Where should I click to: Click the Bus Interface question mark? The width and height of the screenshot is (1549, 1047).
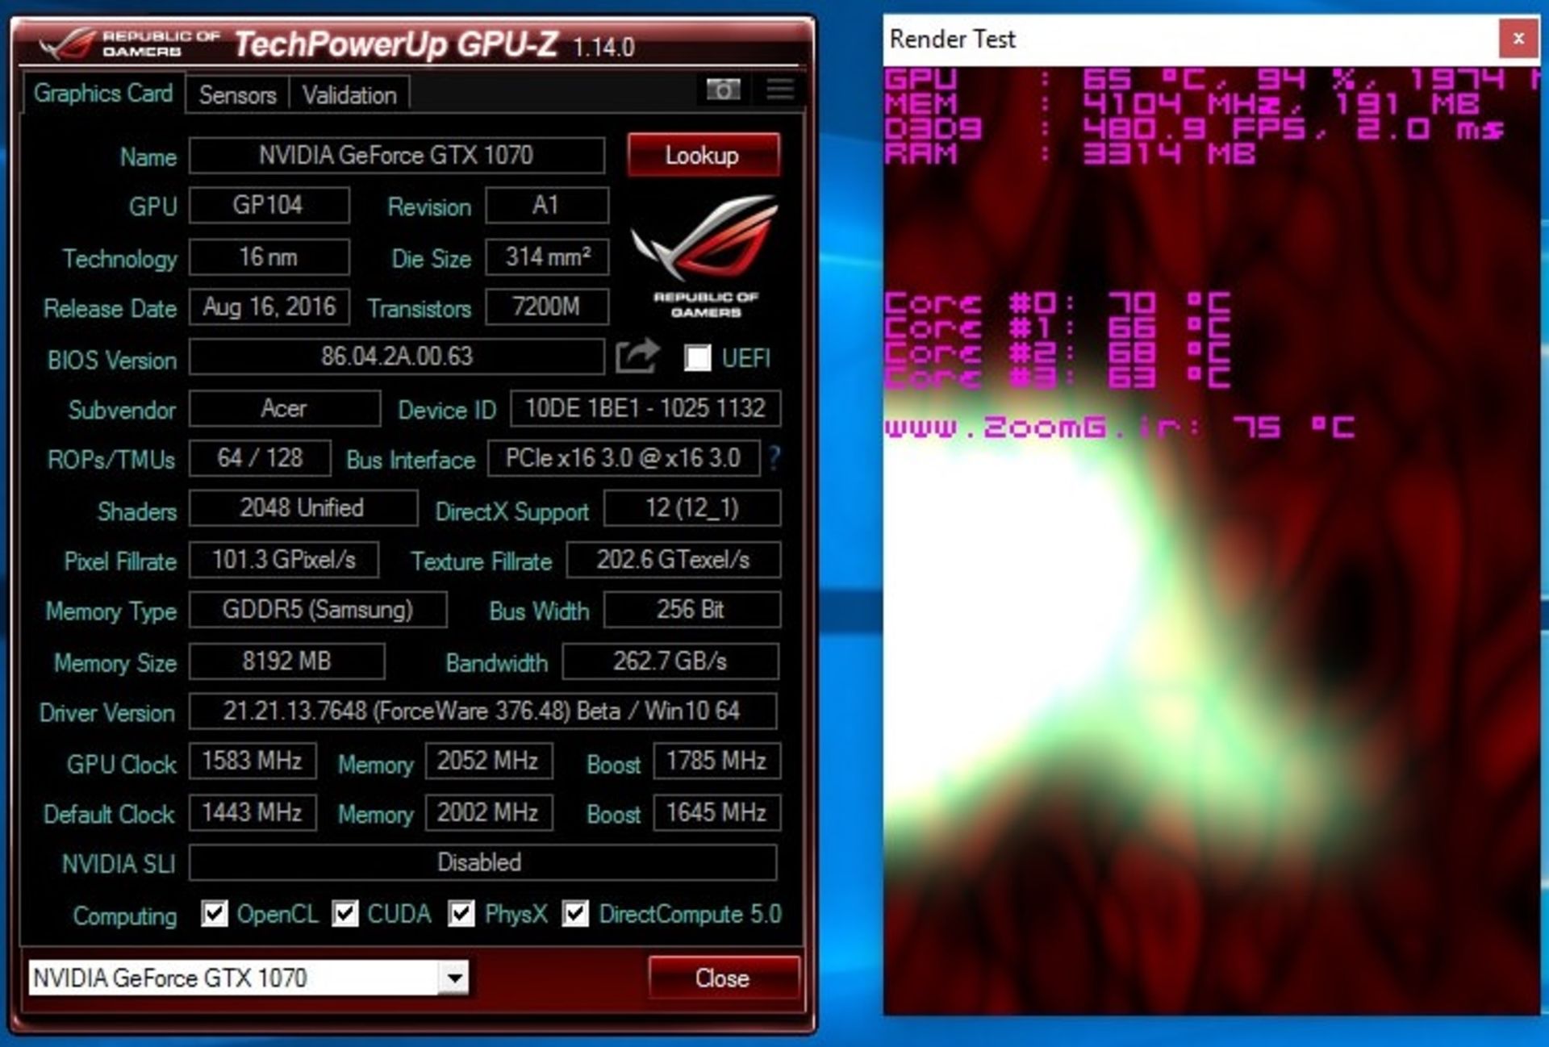[x=774, y=458]
